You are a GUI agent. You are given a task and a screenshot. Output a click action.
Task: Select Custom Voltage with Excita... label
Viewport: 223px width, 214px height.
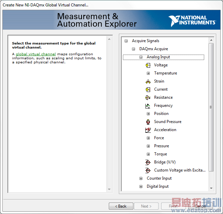click(180, 170)
